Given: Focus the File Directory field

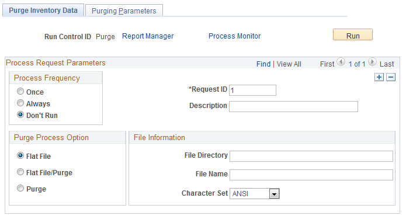Looking at the screenshot, I should 311,156.
